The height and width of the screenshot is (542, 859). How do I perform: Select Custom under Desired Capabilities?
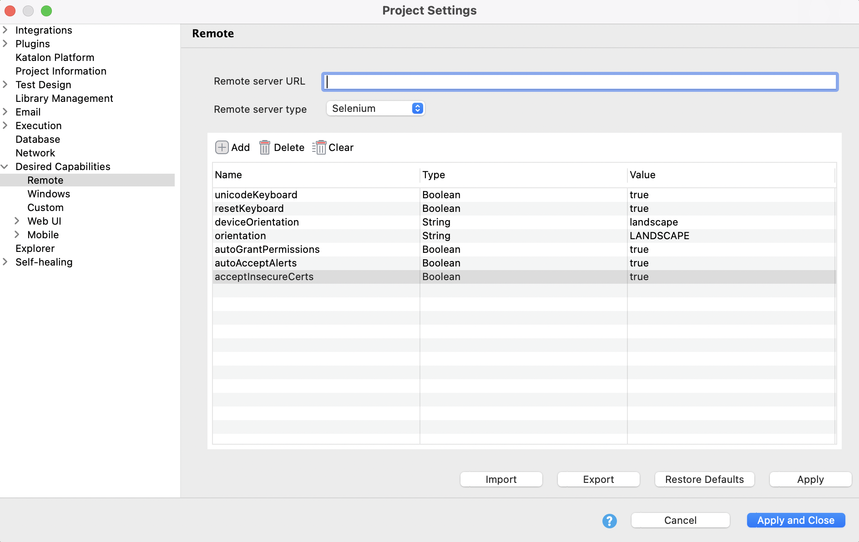click(45, 207)
